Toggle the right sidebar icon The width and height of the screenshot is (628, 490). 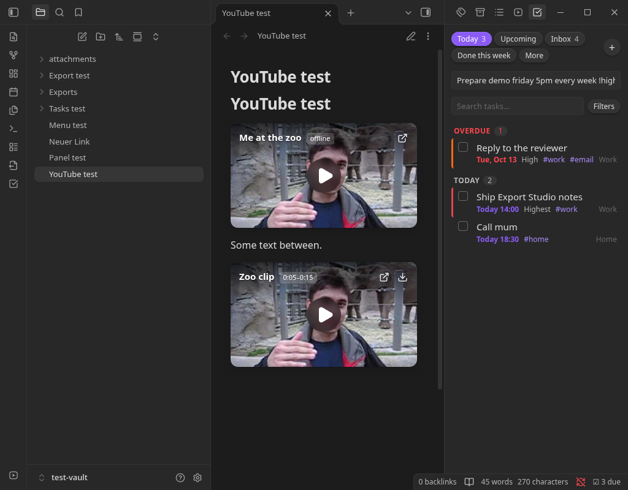coord(426,12)
